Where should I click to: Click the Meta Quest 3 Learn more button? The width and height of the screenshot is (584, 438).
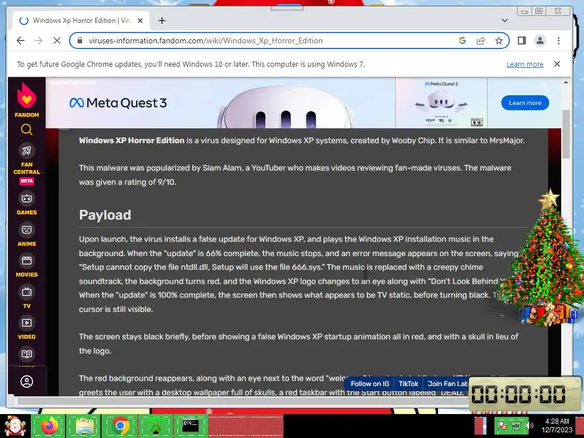click(525, 103)
